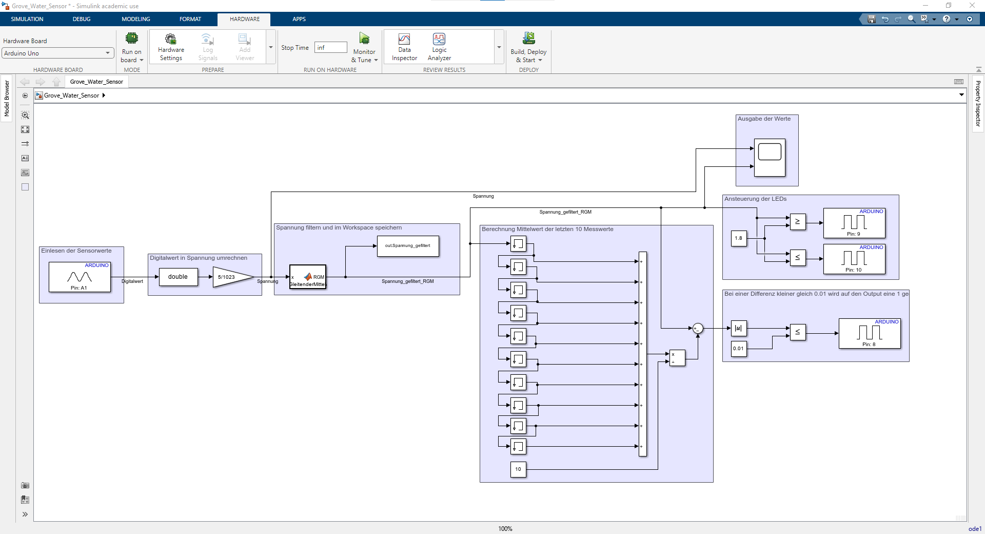Click the Fit to View icon in palette
The height and width of the screenshot is (534, 985).
tap(25, 130)
